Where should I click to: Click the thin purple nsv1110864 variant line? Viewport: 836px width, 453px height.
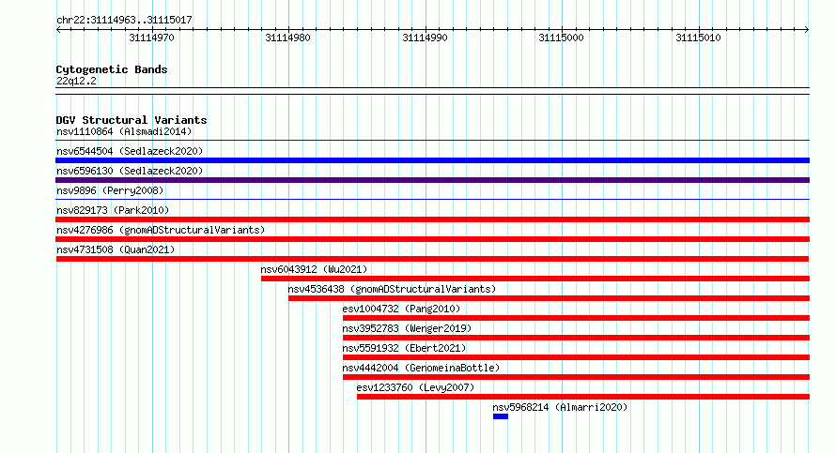[432, 141]
